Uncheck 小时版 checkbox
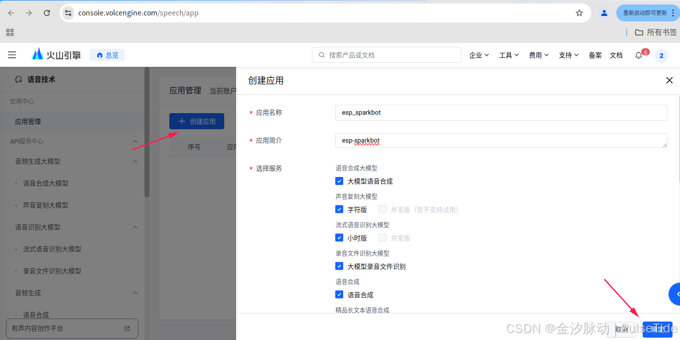680x340 pixels. point(339,238)
